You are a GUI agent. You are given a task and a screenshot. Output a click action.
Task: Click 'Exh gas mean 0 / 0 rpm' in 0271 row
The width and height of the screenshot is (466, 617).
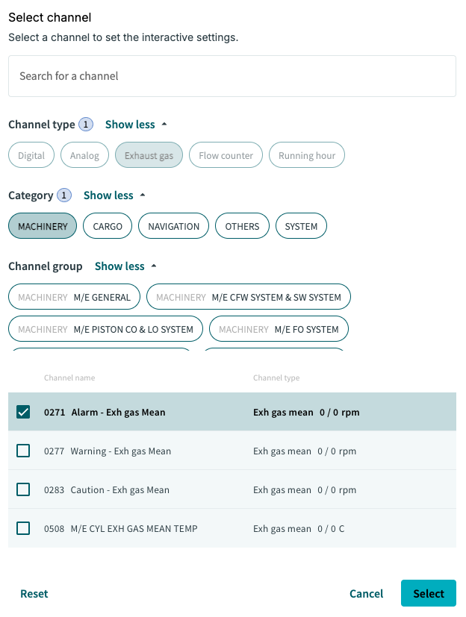306,413
